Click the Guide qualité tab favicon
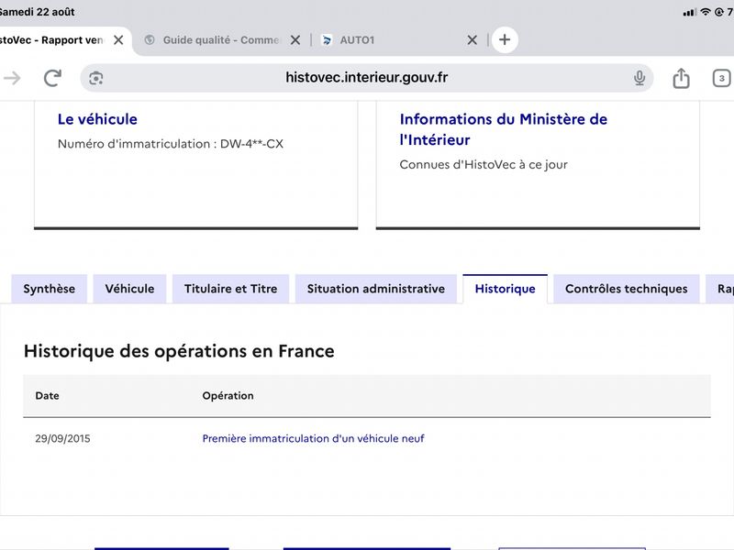This screenshot has height=550, width=734. 150,40
